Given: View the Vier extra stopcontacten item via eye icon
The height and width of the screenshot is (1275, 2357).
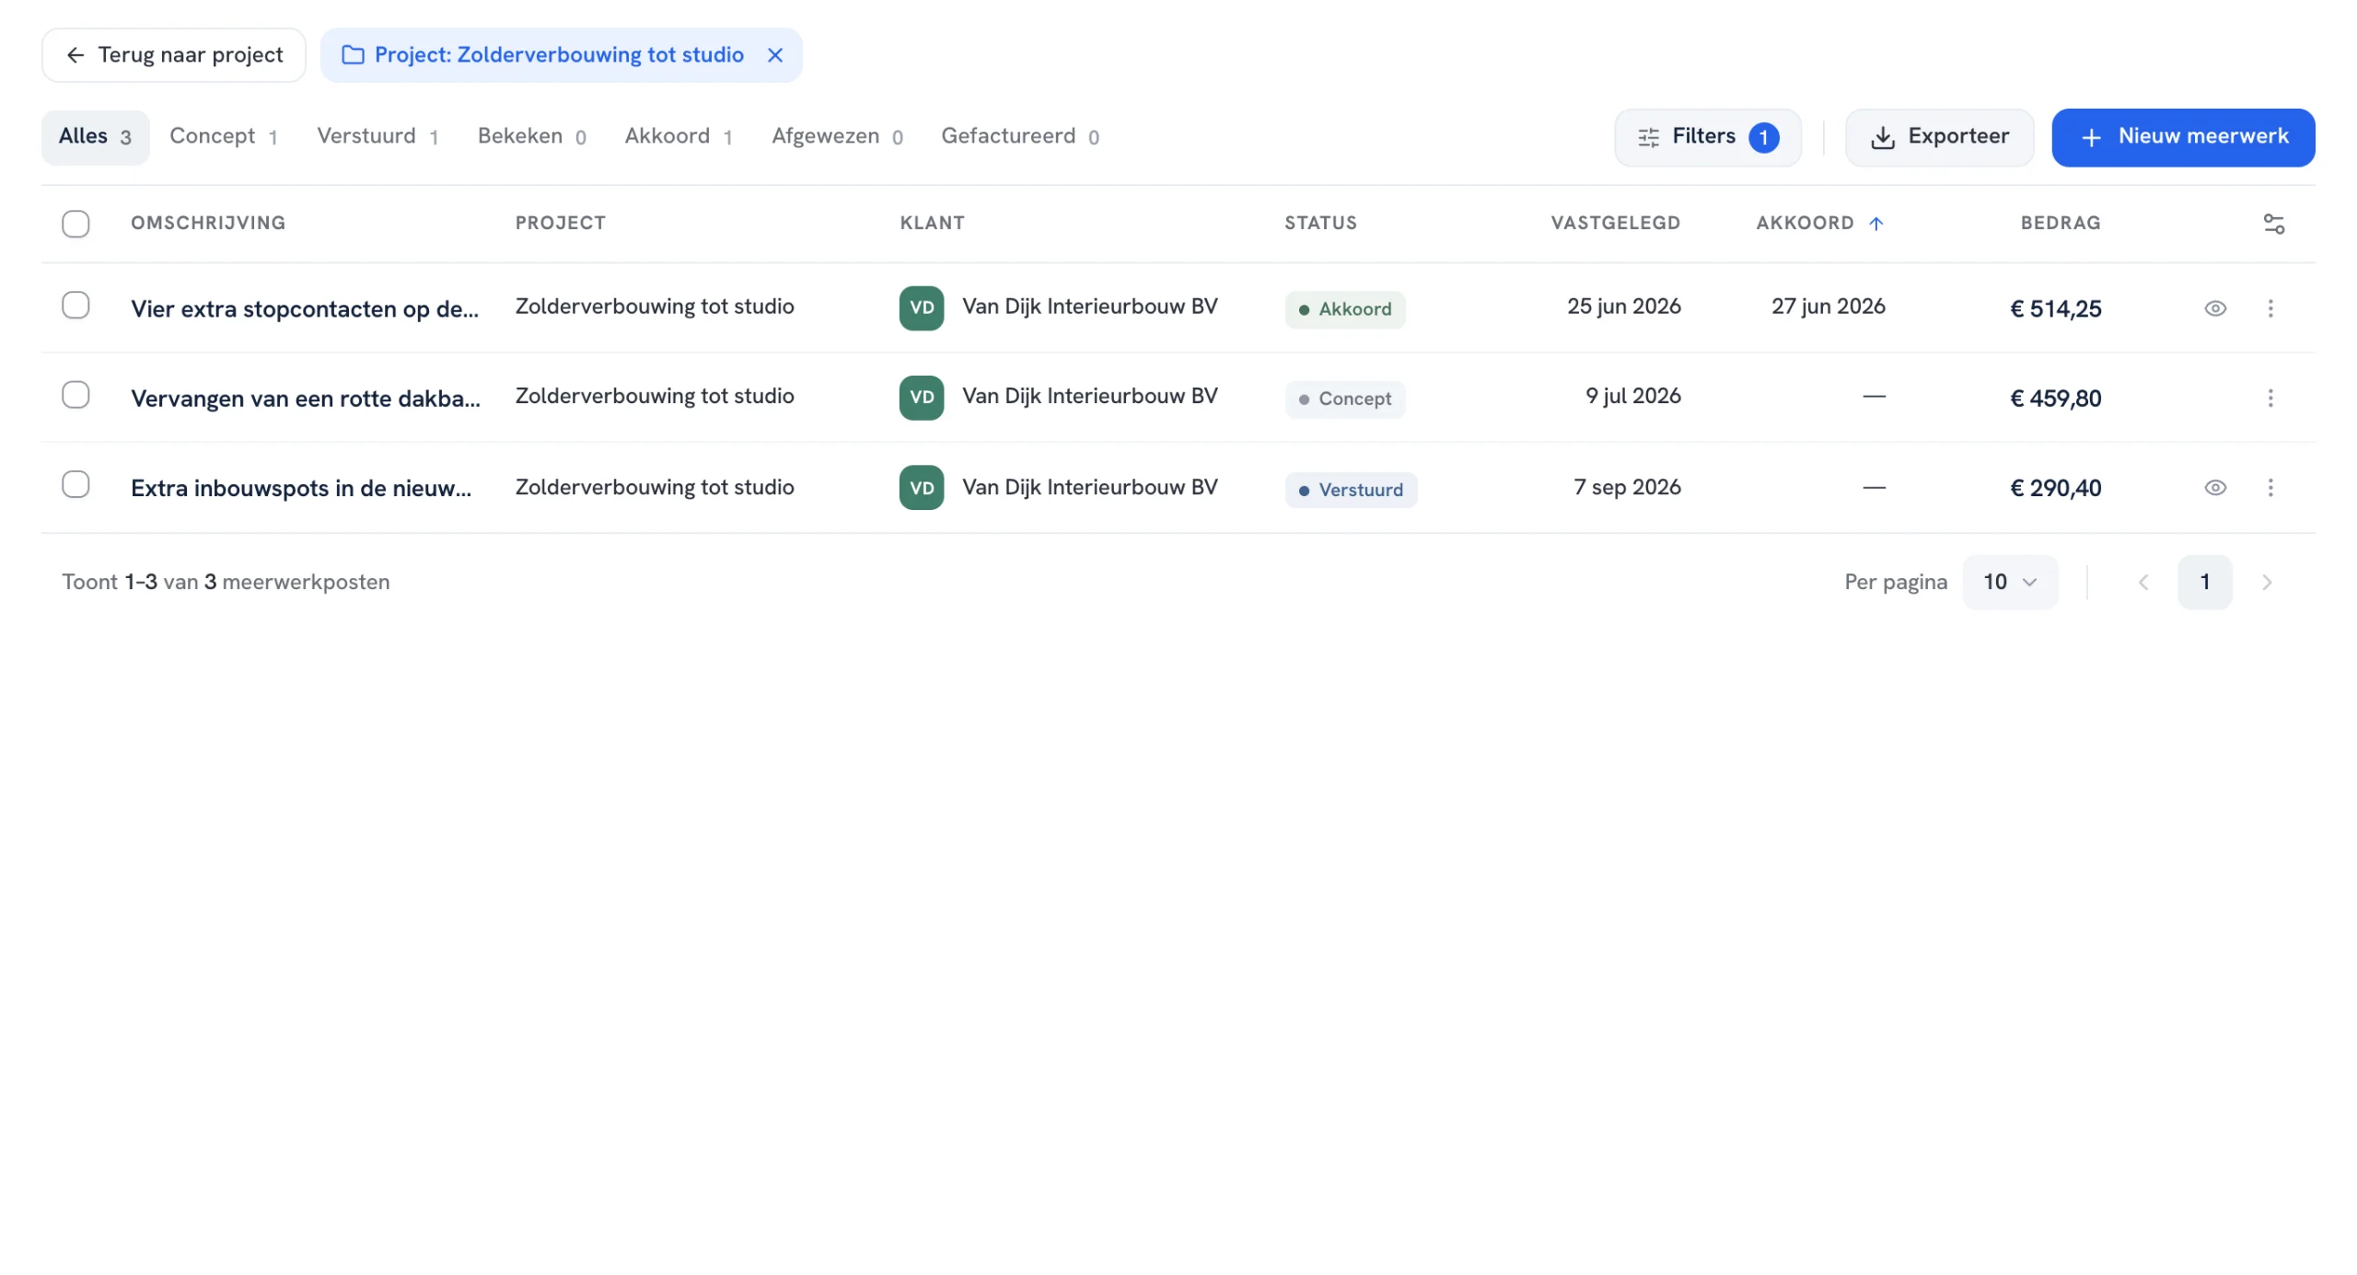Looking at the screenshot, I should pyautogui.click(x=2215, y=308).
